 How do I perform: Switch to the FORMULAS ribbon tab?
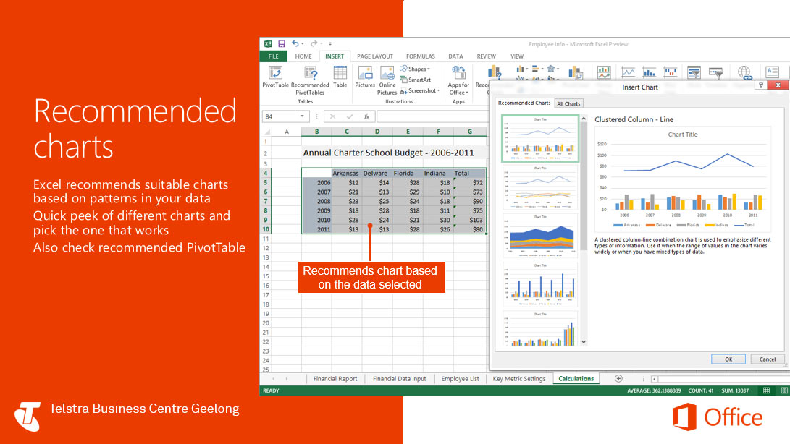click(420, 56)
